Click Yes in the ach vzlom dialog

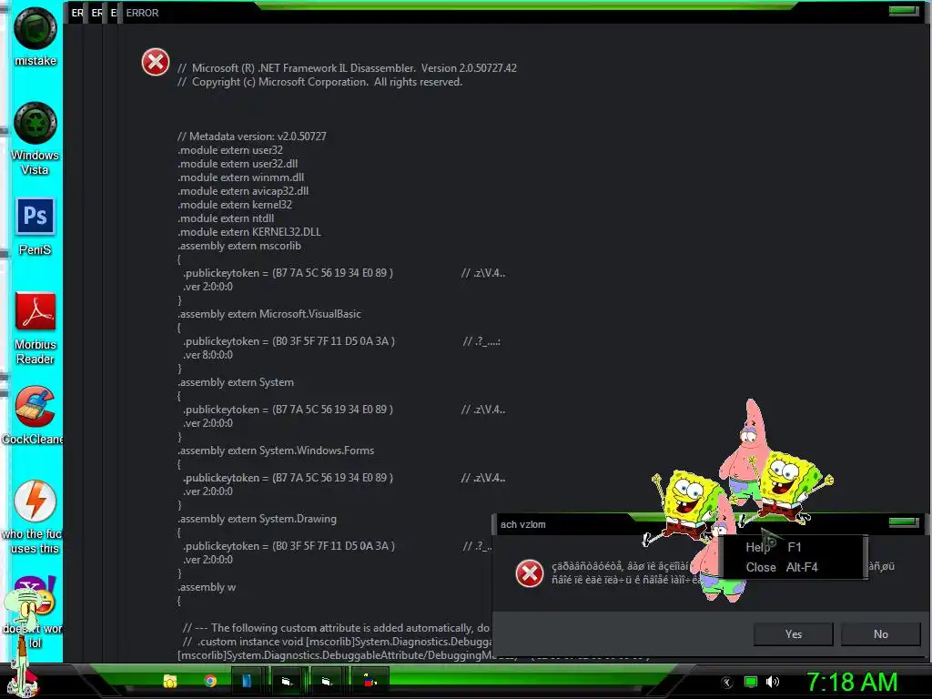tap(793, 634)
